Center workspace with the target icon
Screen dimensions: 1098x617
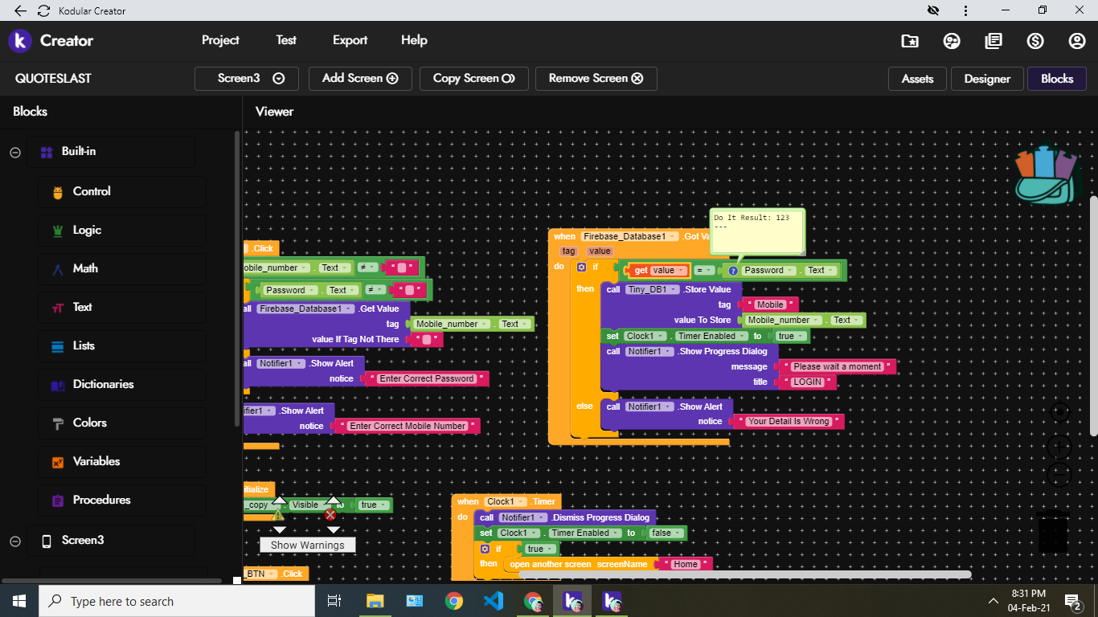point(1060,413)
